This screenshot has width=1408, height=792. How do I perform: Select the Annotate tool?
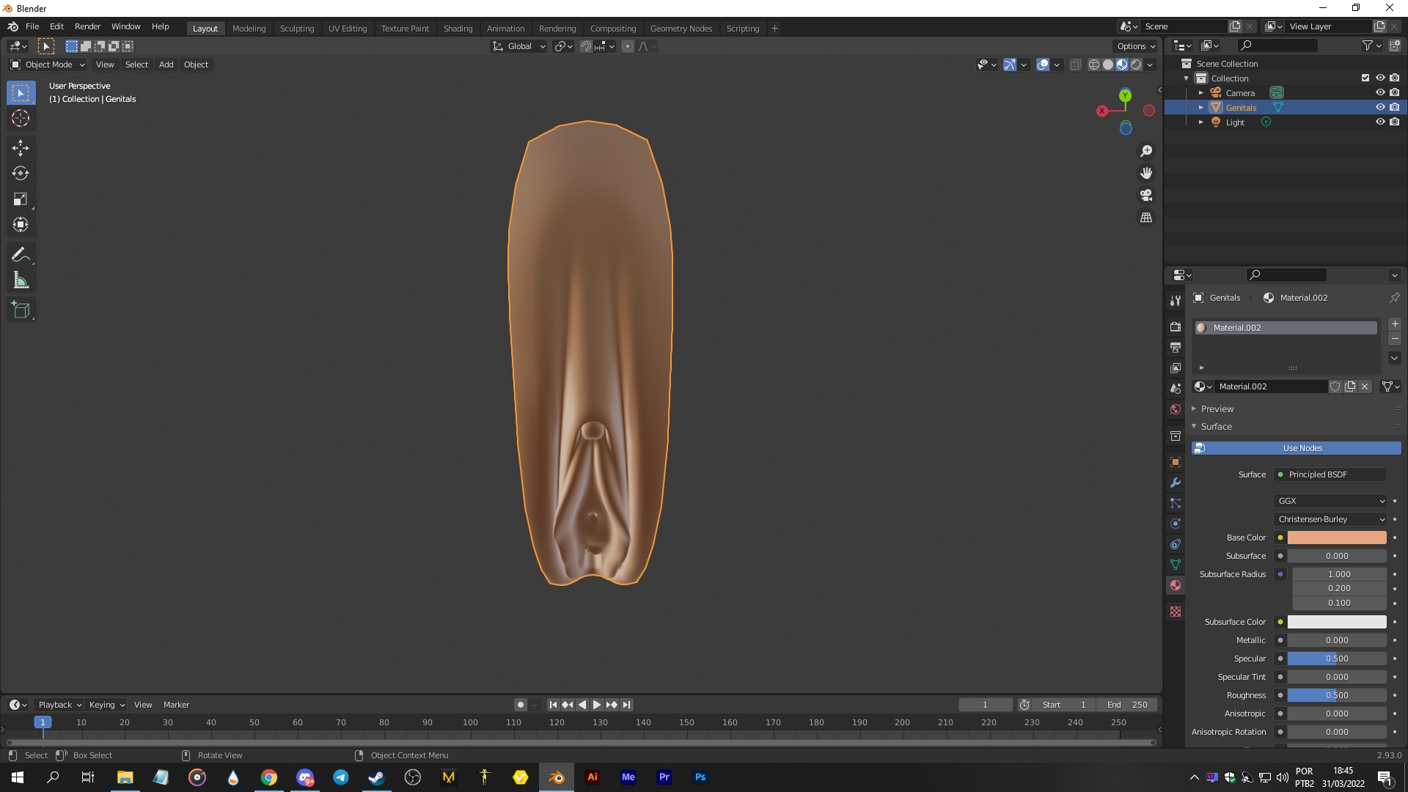(x=21, y=254)
